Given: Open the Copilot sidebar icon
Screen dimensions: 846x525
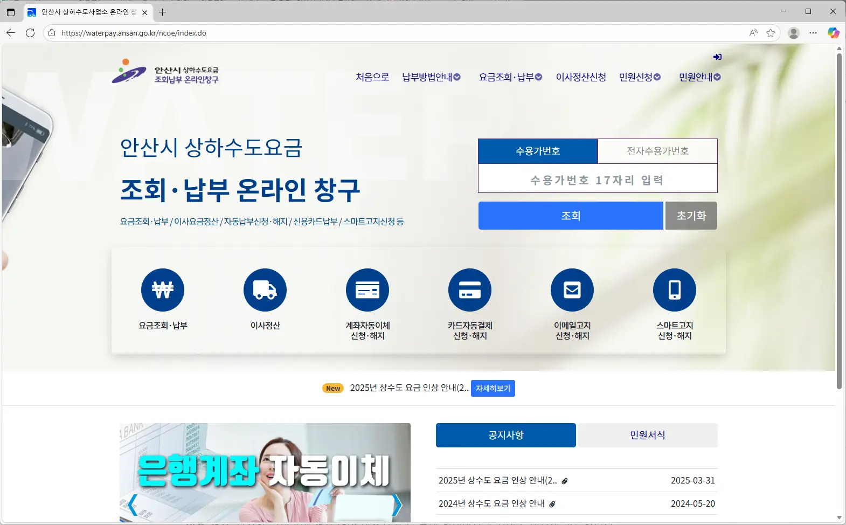Looking at the screenshot, I should click(x=834, y=33).
